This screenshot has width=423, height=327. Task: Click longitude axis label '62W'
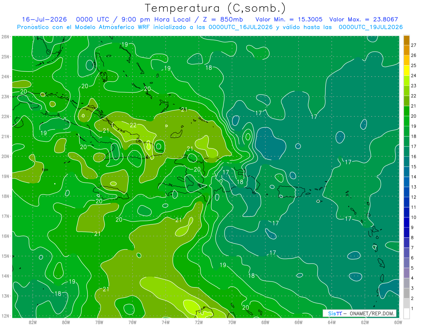pyautogui.click(x=365, y=322)
